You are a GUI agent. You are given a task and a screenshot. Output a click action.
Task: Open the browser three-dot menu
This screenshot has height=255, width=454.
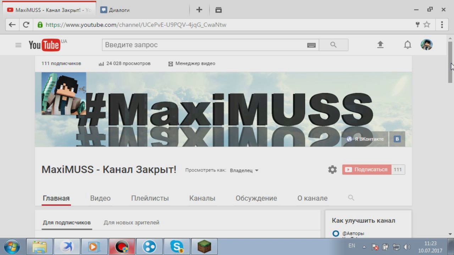(x=442, y=24)
